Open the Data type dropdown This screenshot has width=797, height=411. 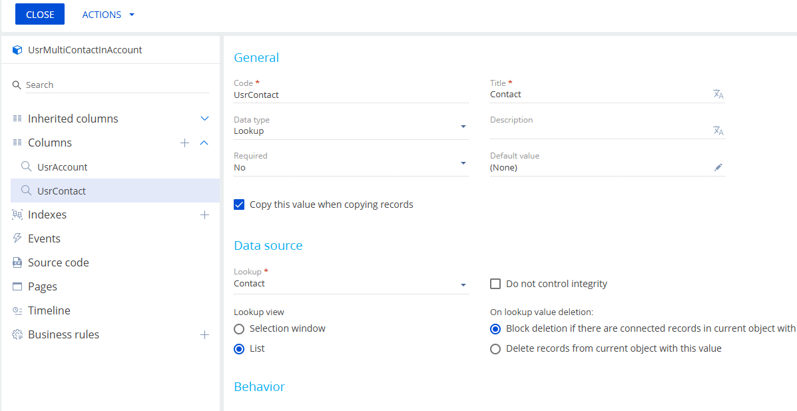(462, 127)
